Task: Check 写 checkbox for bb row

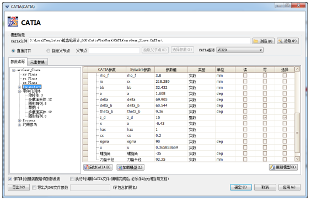Action: [265, 88]
